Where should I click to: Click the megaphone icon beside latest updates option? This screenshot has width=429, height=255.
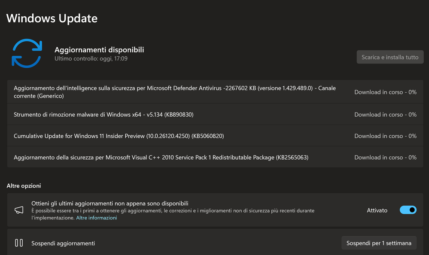click(19, 210)
